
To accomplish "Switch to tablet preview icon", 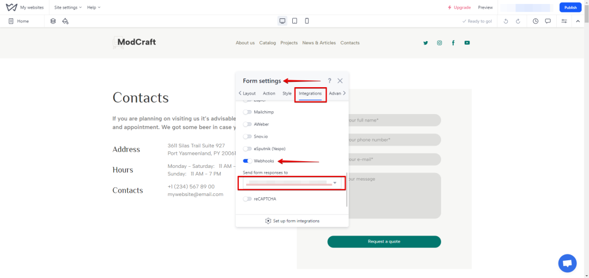I will [x=294, y=21].
